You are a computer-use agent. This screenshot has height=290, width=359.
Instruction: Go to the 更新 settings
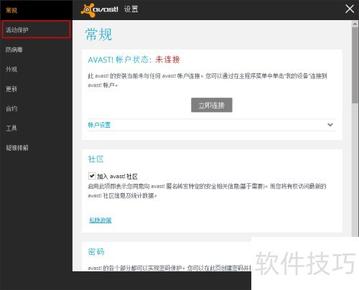tap(11, 89)
